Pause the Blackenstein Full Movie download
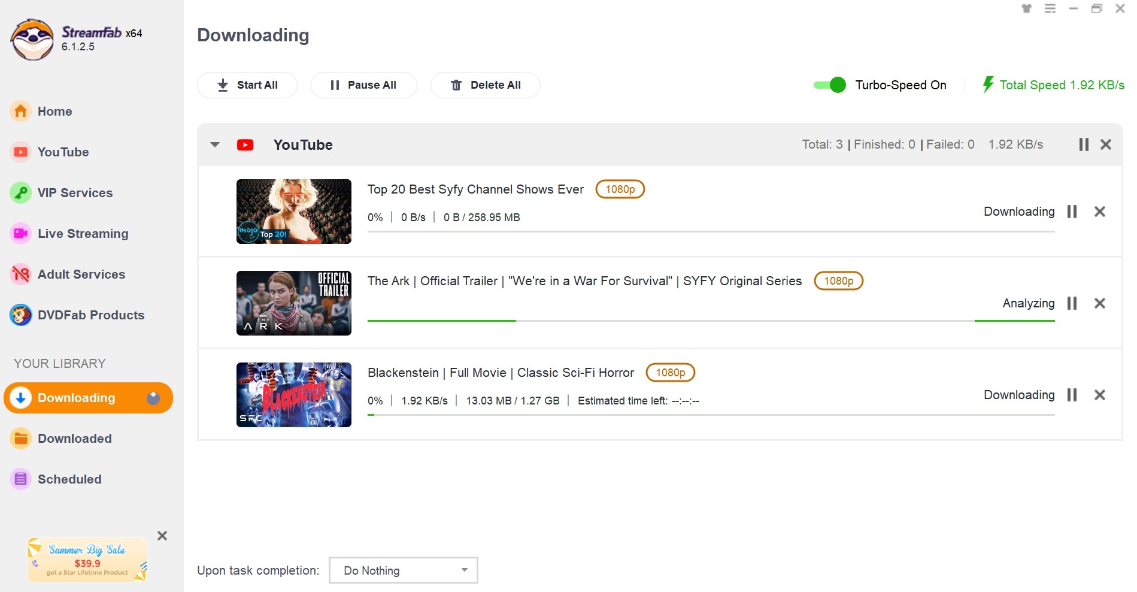Viewport: 1137px width, 592px height. pyautogui.click(x=1072, y=395)
